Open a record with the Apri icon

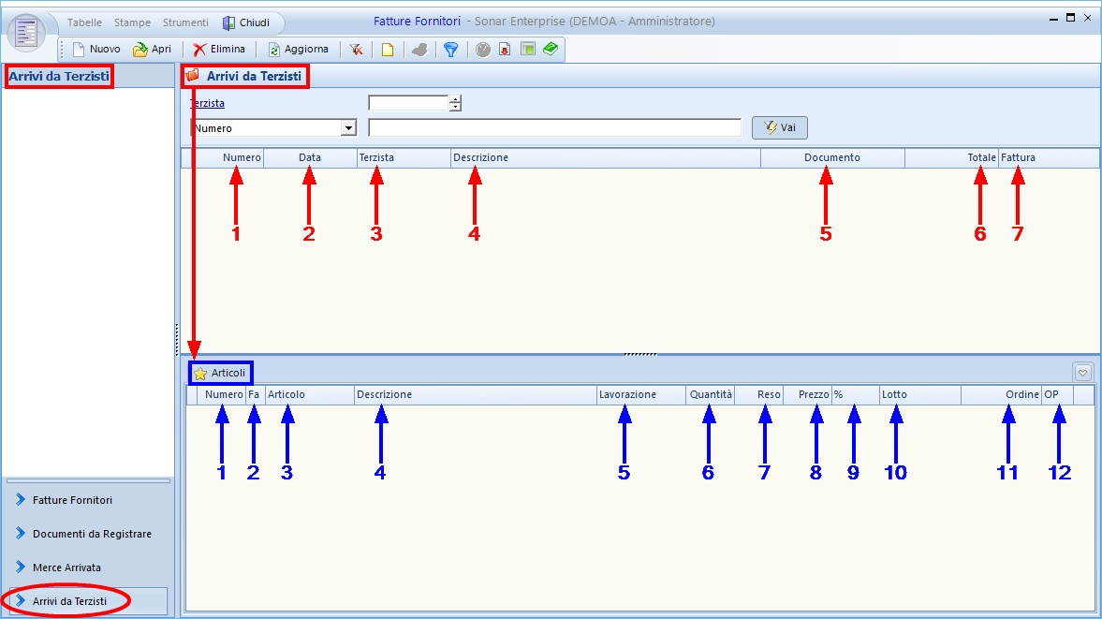(x=152, y=50)
